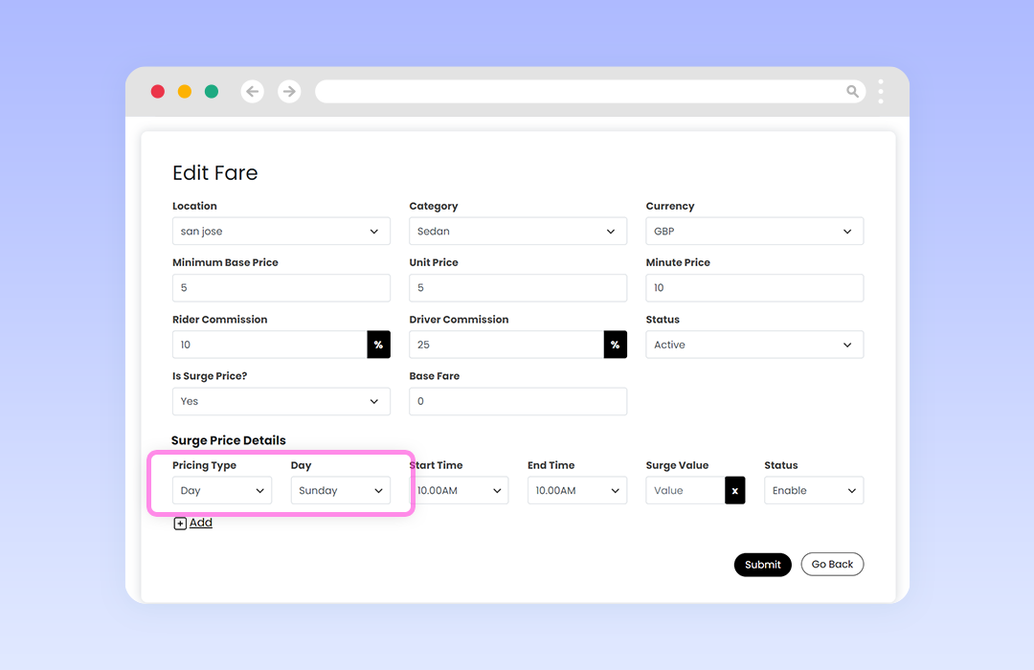Click the Is Surge Price? label
This screenshot has height=670, width=1034.
(x=210, y=376)
